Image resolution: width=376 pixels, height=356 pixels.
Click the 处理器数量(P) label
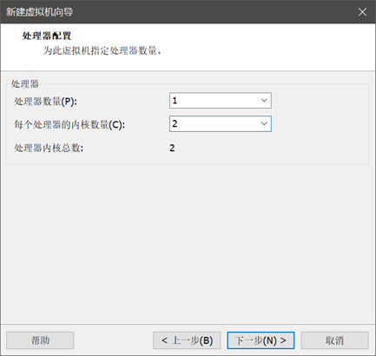pos(46,102)
